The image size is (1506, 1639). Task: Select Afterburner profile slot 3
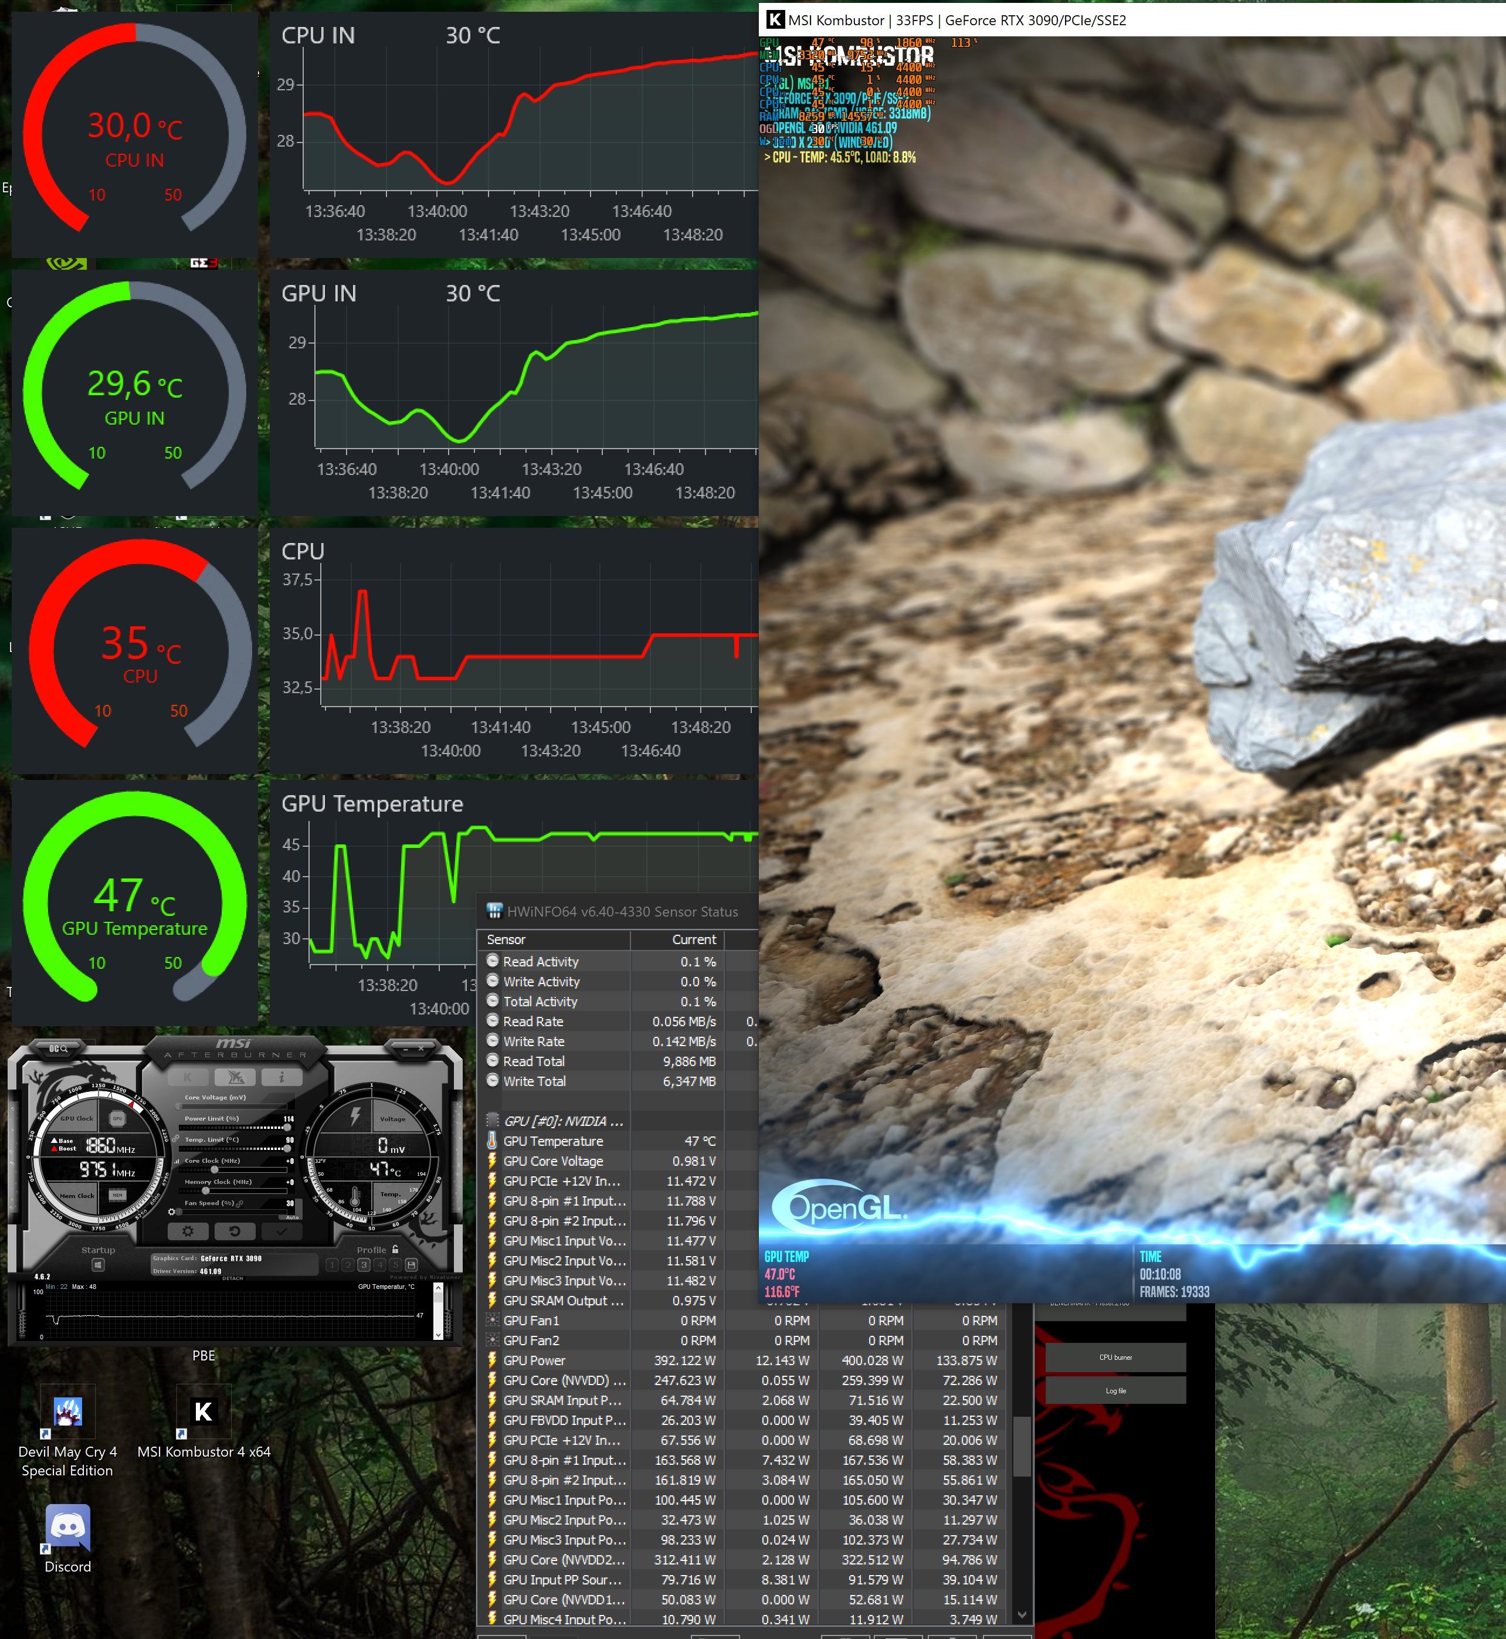click(364, 1265)
